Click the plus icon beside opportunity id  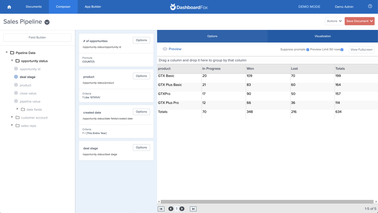point(16,69)
